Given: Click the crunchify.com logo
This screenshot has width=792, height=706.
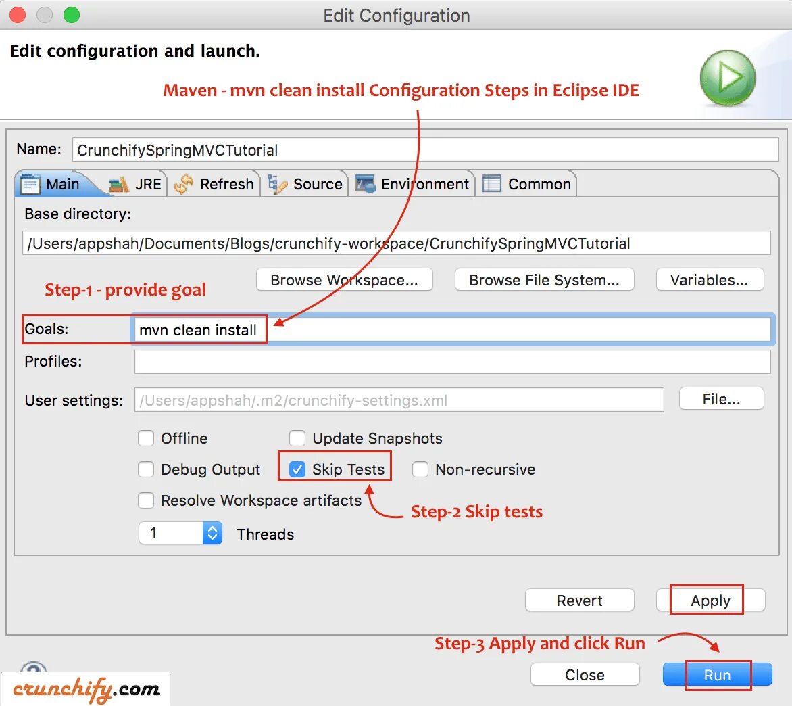Looking at the screenshot, I should point(85,690).
